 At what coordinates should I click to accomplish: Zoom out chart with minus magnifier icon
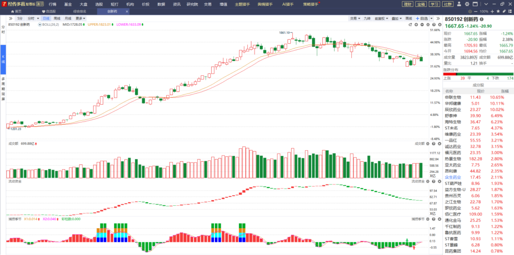coord(422,25)
